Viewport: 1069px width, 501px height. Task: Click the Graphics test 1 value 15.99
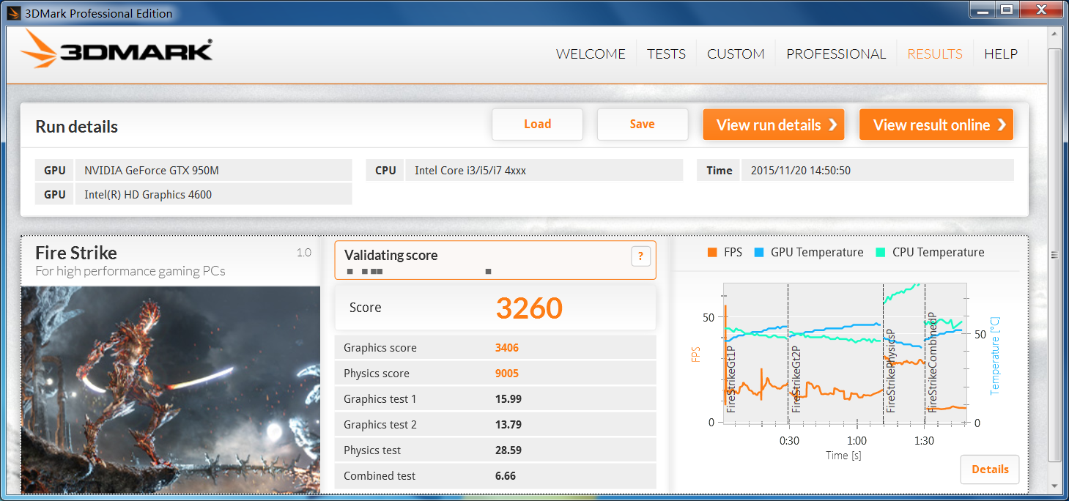click(508, 399)
